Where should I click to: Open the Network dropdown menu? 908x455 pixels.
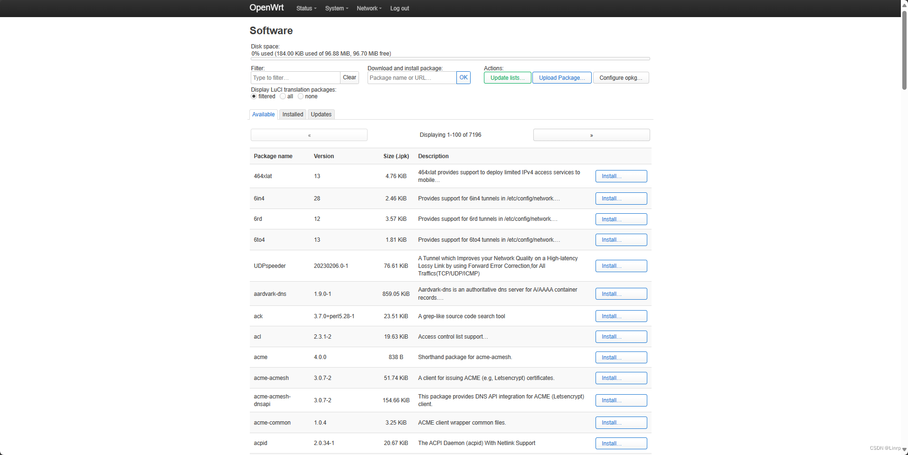(x=369, y=9)
